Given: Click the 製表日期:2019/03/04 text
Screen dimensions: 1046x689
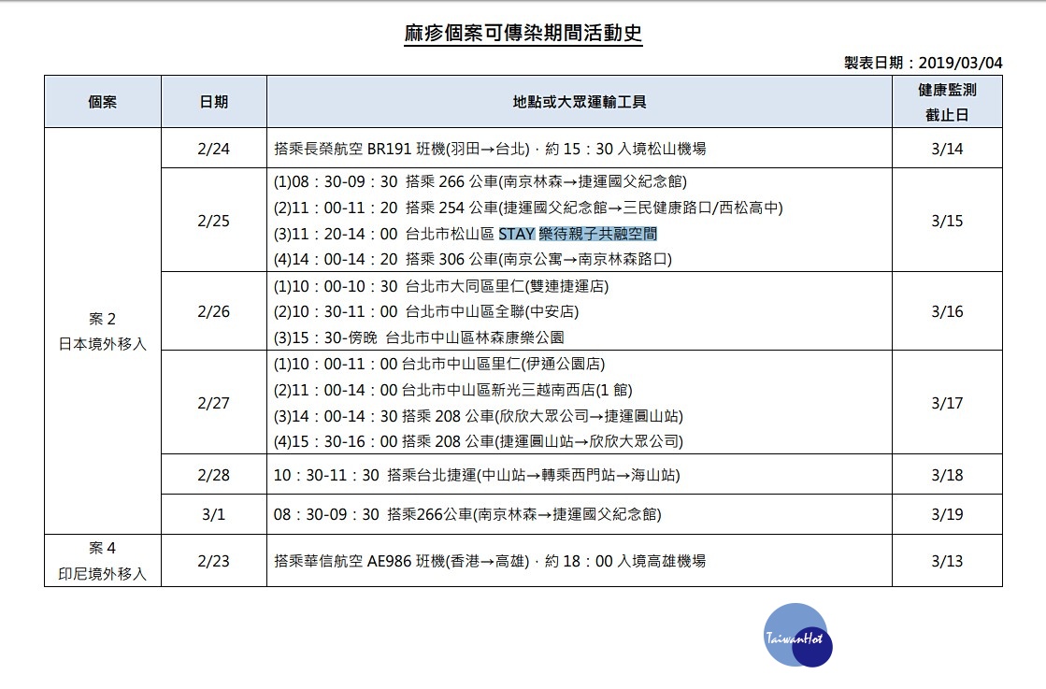Looking at the screenshot, I should (923, 63).
